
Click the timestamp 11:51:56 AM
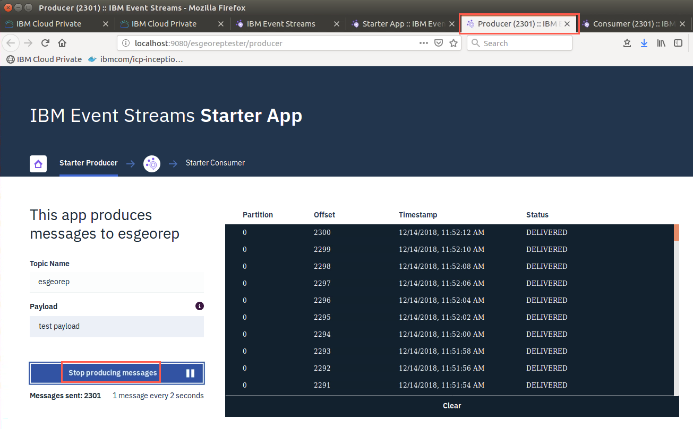pos(441,368)
